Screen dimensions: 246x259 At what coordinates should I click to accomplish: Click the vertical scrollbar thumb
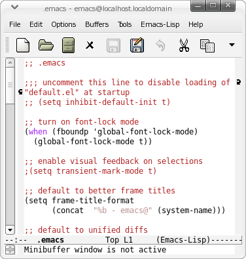tap(10, 85)
